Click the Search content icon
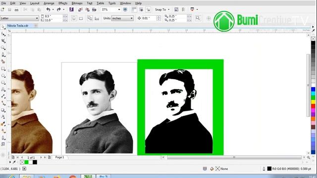 tap(71, 9)
